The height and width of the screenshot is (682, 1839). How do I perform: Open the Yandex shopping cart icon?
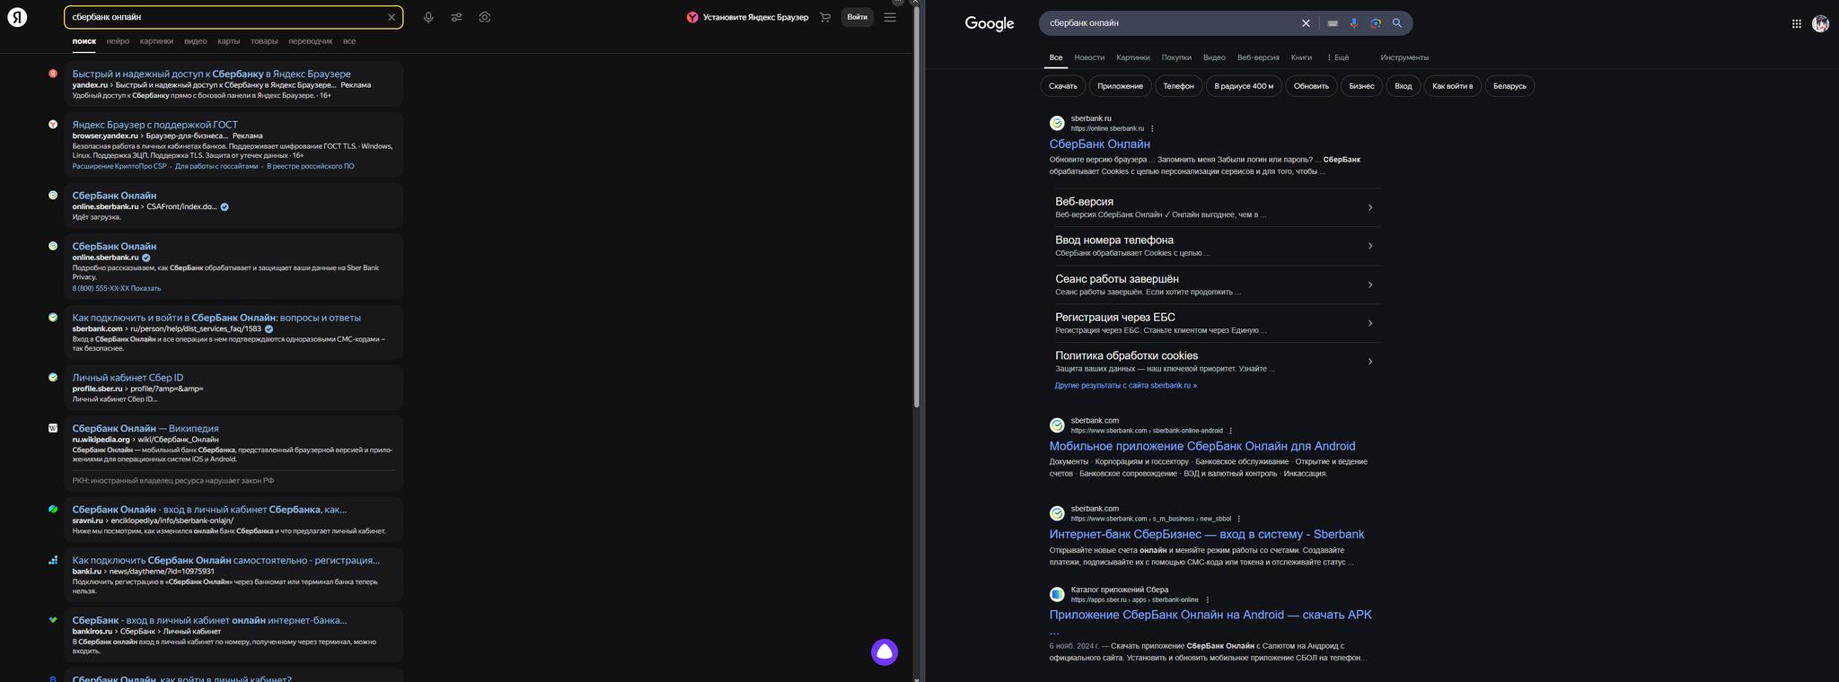pos(825,17)
